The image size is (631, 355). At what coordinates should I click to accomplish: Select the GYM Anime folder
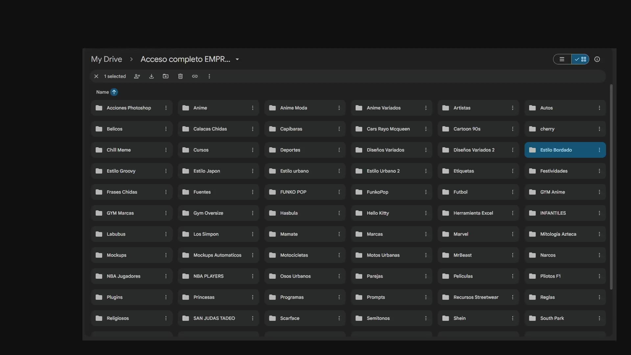pos(565,192)
